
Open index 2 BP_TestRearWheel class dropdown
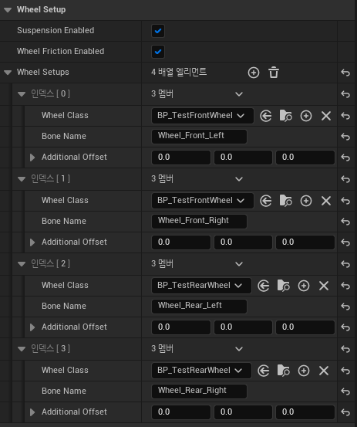tap(201, 286)
